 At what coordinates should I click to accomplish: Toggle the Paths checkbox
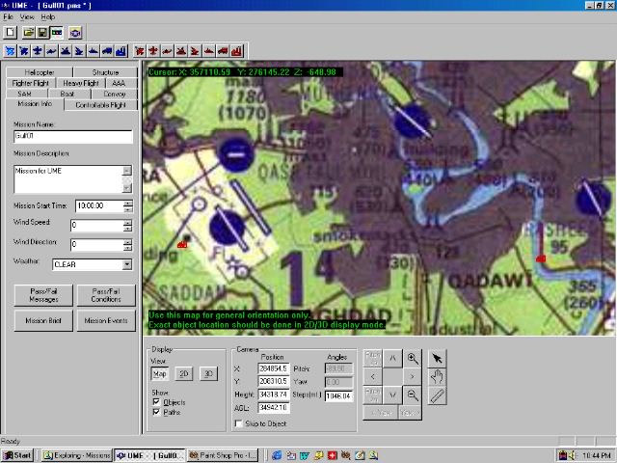click(x=157, y=412)
